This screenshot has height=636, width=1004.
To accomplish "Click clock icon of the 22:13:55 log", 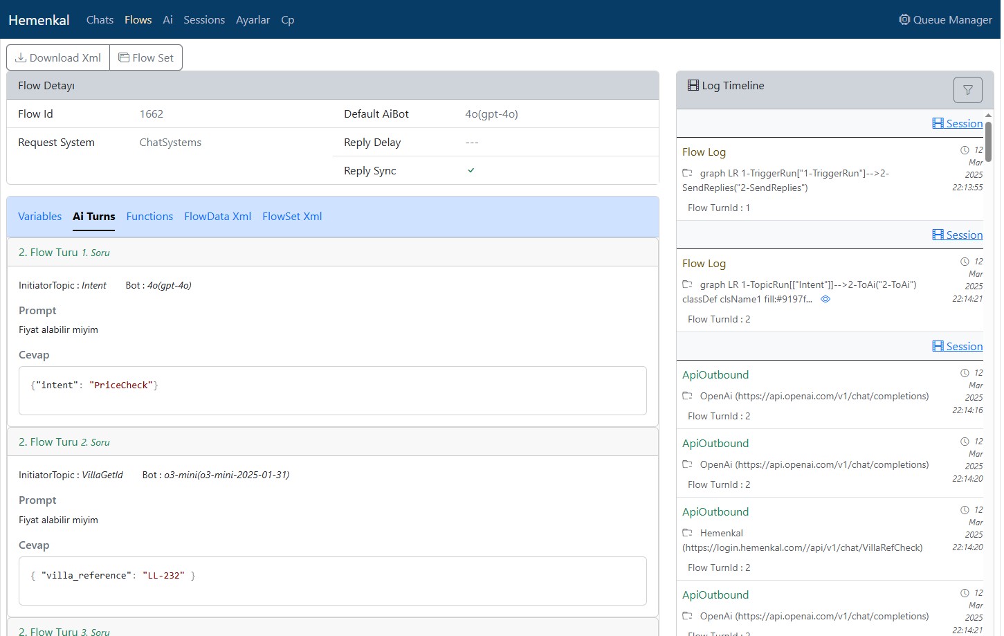I will [x=965, y=150].
